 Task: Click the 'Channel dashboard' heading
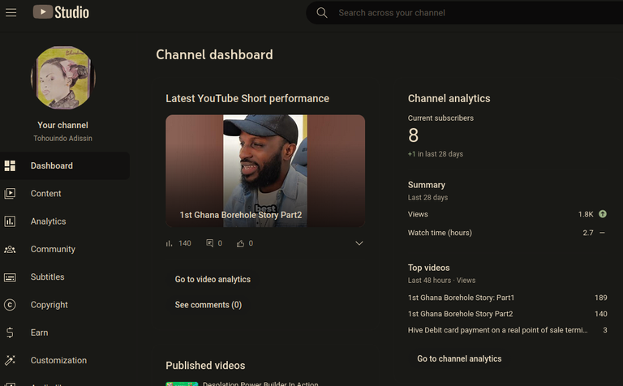(x=214, y=54)
